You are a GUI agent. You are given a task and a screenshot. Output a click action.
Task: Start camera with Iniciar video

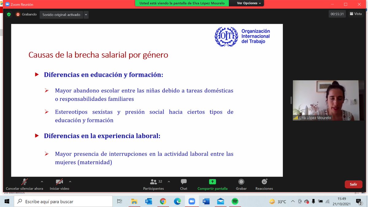pyautogui.click(x=59, y=185)
